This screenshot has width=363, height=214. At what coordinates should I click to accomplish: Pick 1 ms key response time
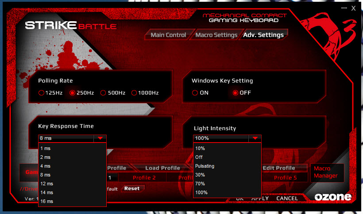point(72,148)
